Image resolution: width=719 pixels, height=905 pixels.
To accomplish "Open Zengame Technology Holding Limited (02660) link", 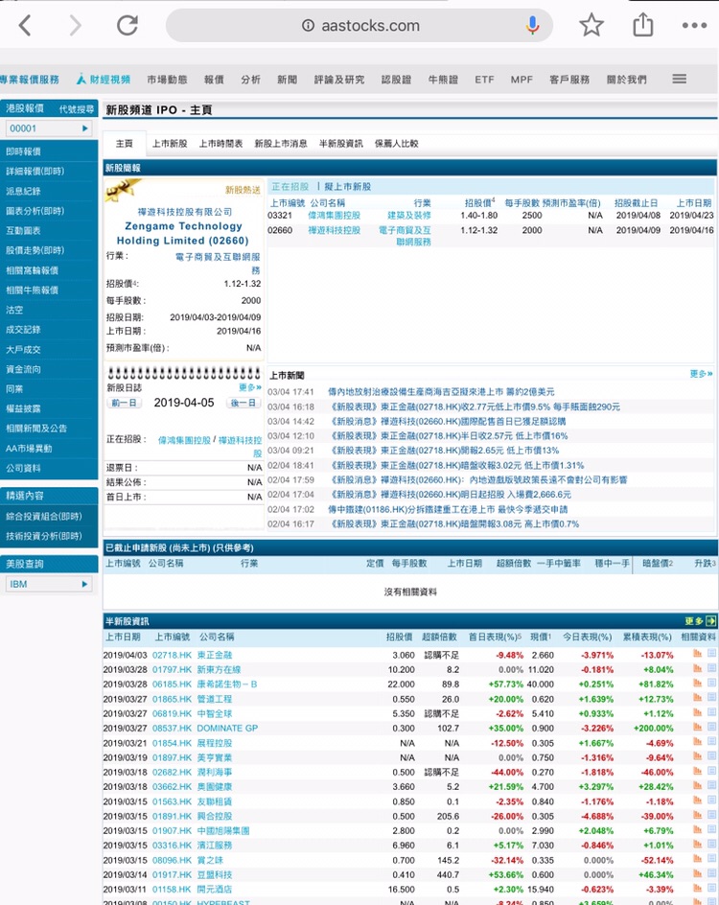I will click(183, 233).
